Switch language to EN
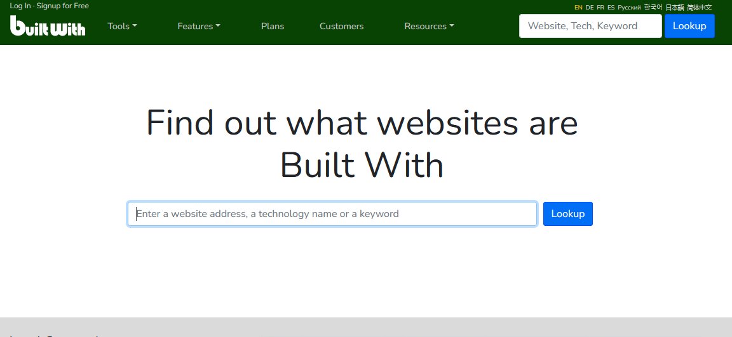This screenshot has height=337, width=732. [578, 8]
